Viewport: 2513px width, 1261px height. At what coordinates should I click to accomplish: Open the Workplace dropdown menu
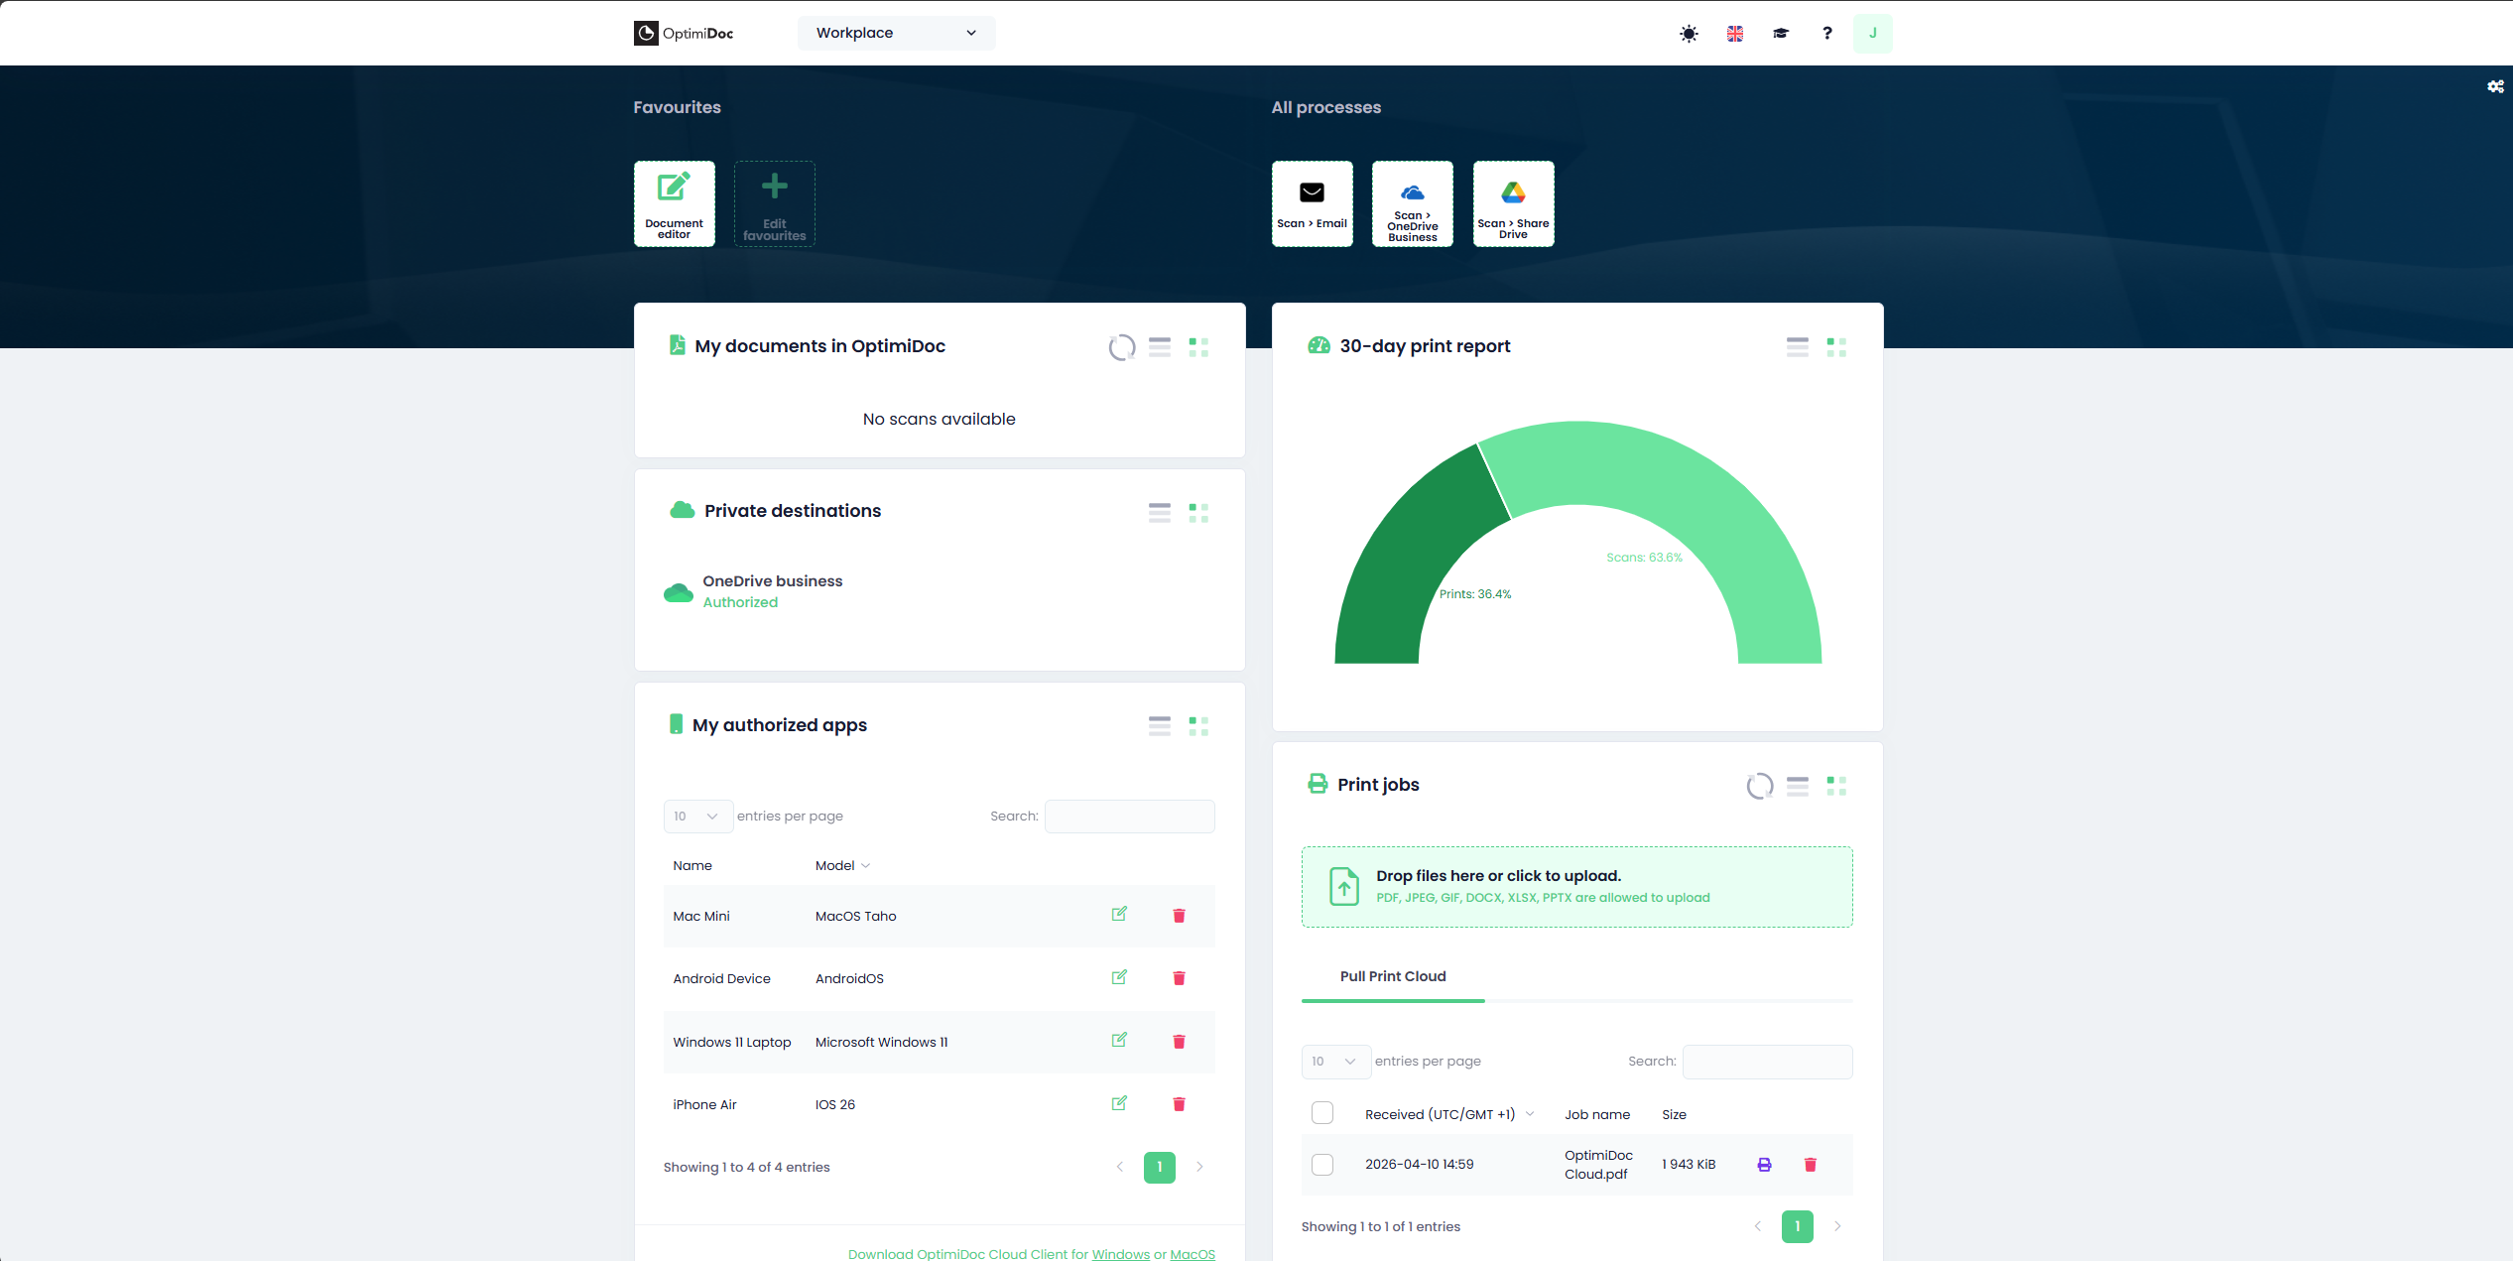(895, 33)
